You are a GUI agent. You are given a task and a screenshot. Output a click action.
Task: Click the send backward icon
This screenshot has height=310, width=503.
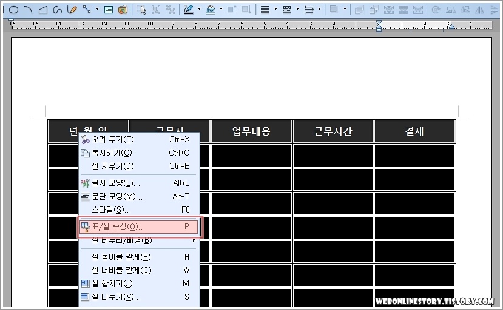[246, 10]
